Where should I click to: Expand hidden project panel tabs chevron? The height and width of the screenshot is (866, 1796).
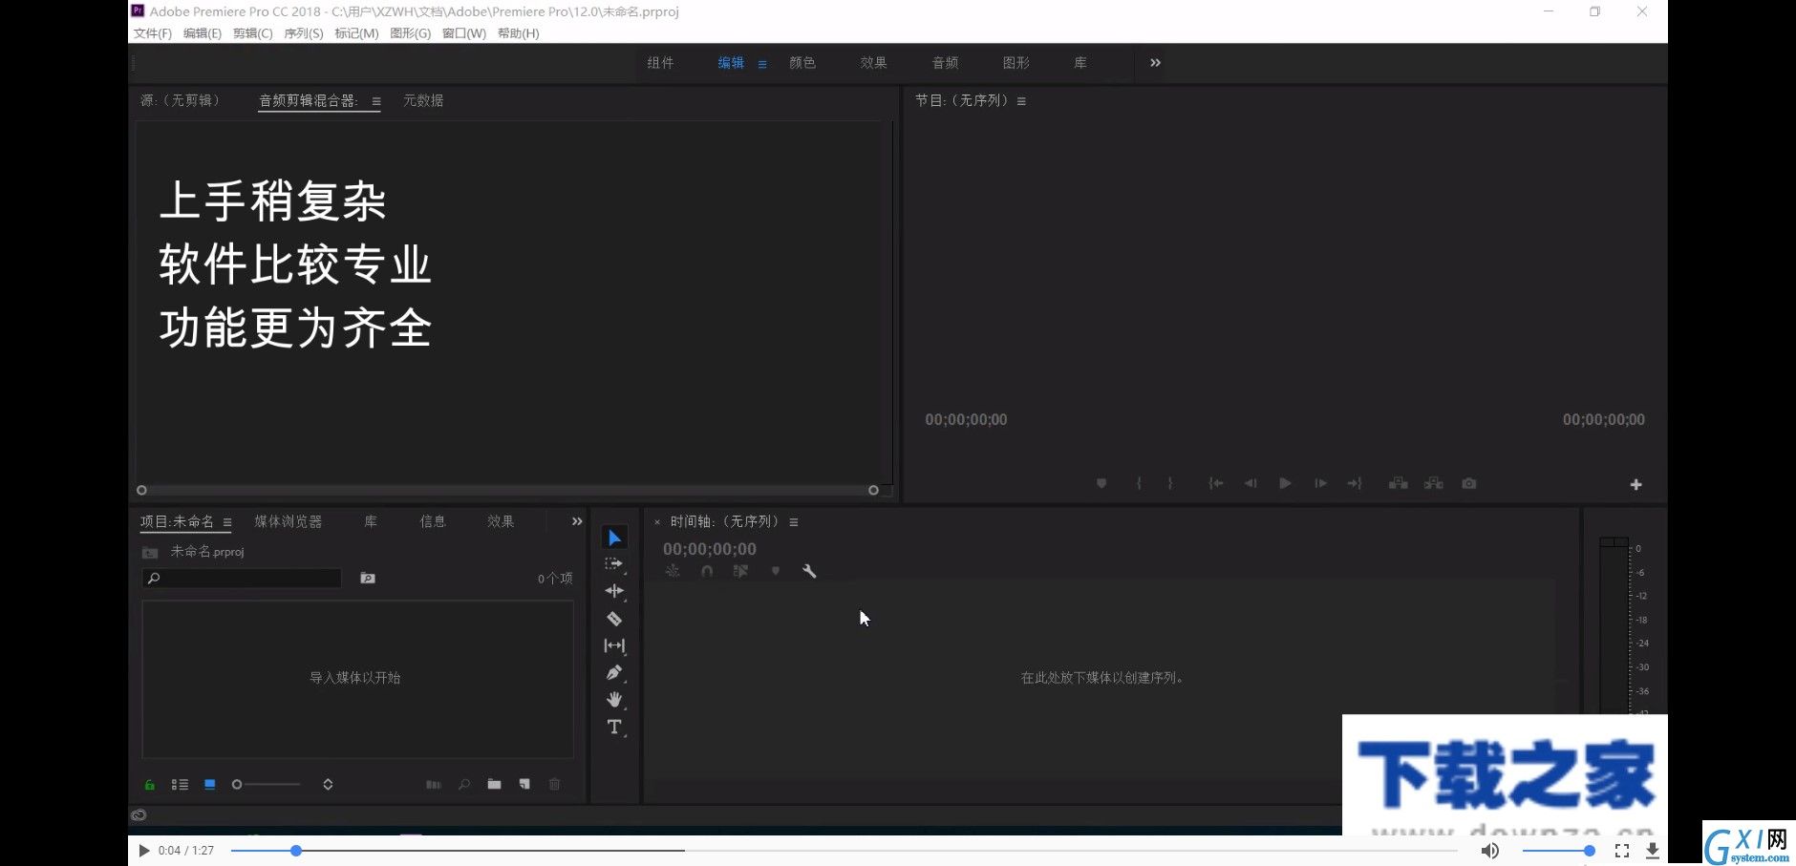(x=577, y=521)
